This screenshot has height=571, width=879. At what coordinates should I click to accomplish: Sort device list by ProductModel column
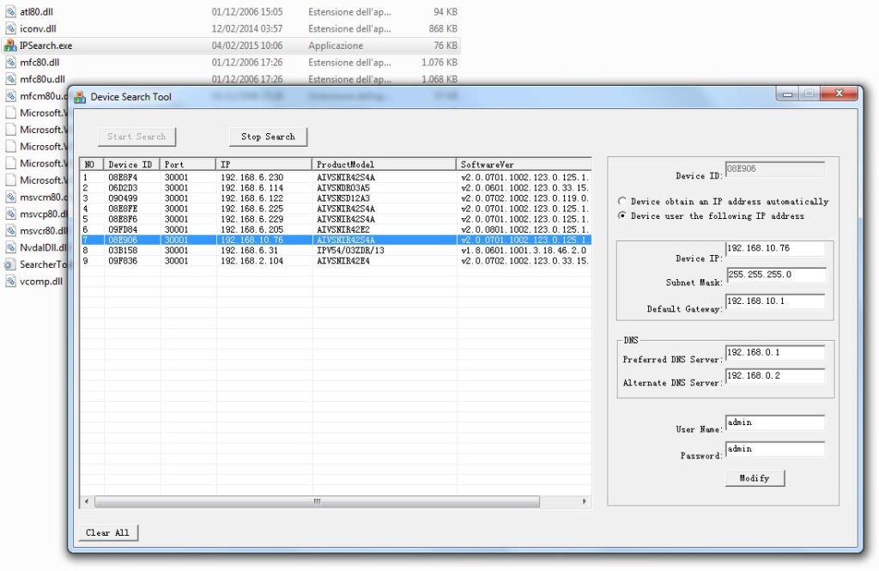coord(384,164)
